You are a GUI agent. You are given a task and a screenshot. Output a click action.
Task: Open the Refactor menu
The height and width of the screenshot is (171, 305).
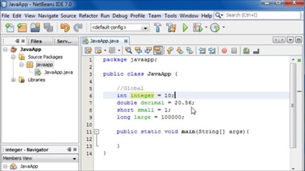(88, 16)
